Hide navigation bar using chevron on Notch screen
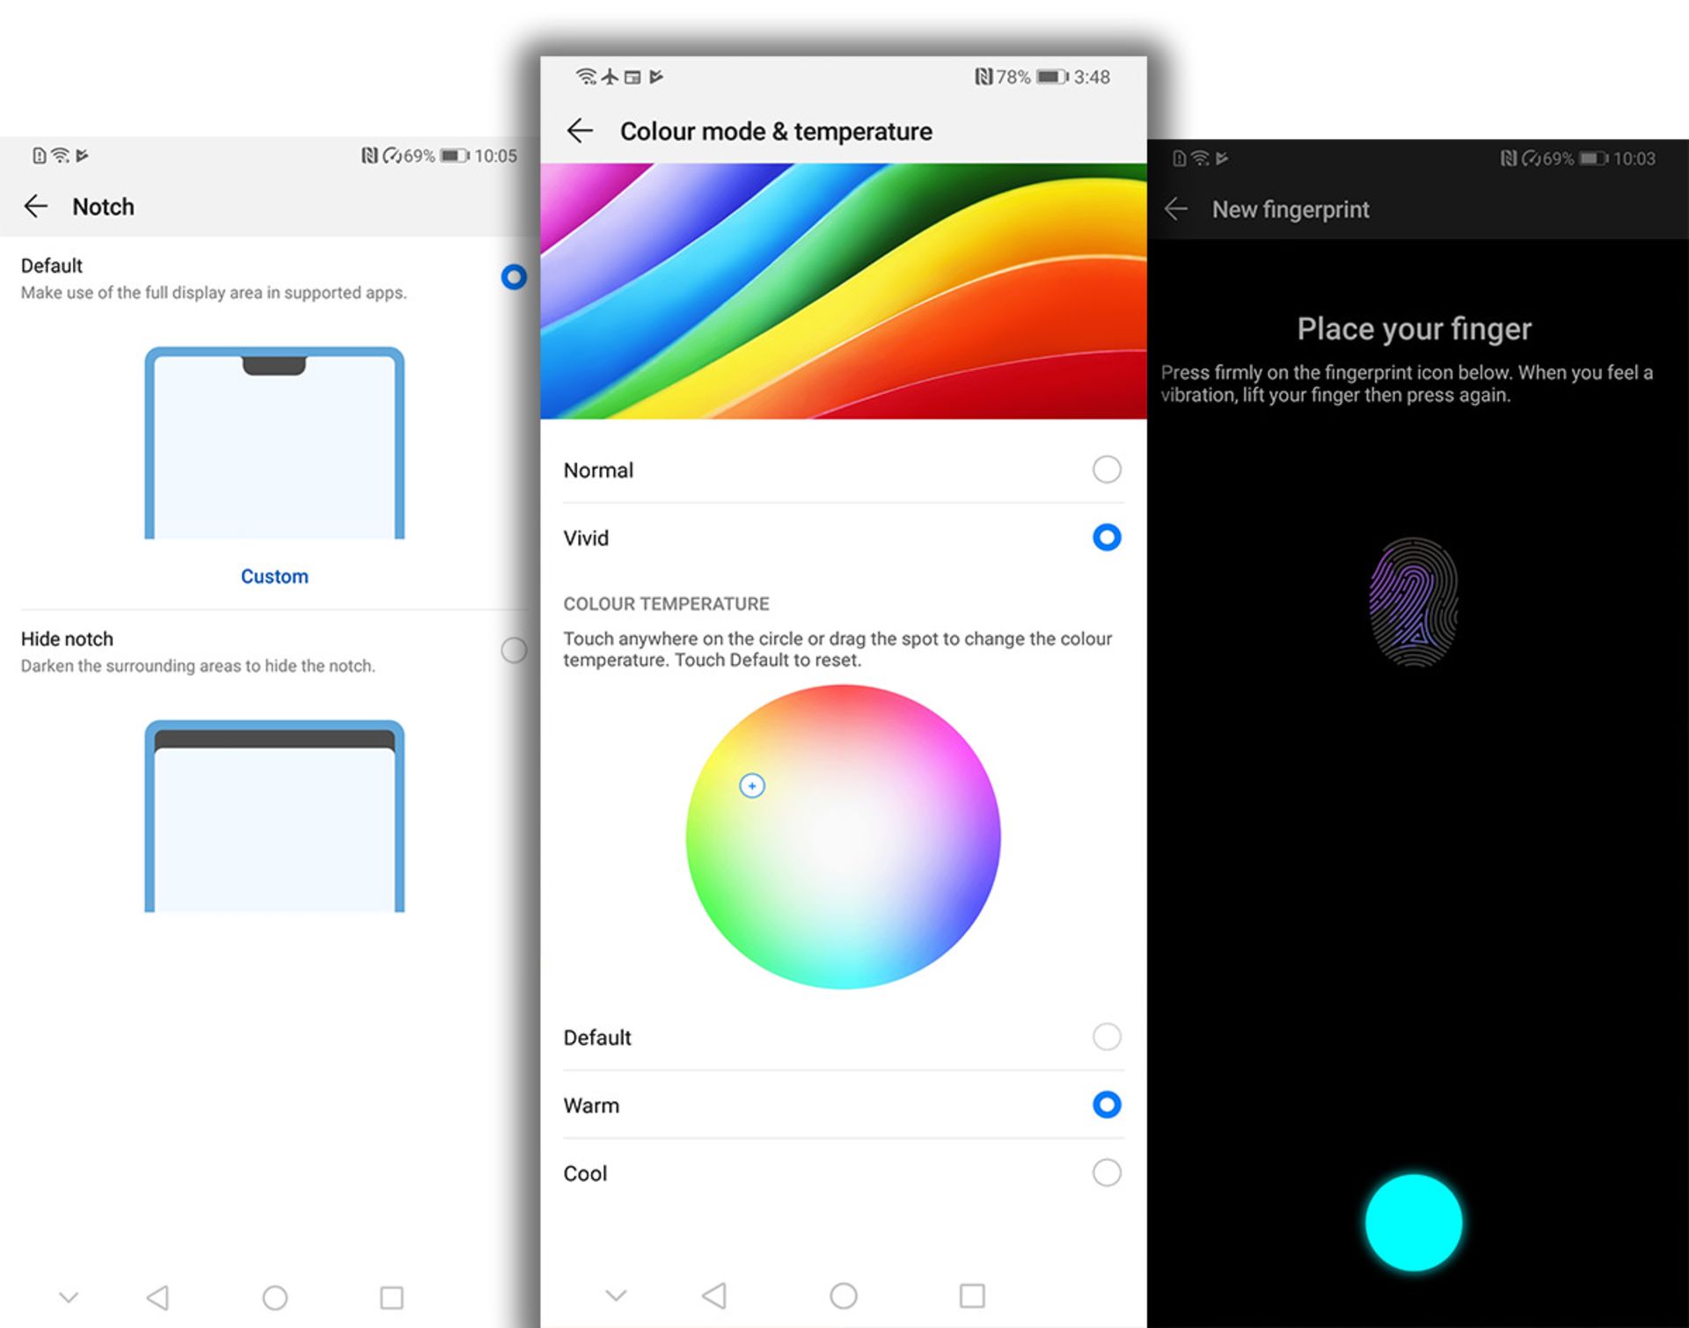 pos(69,1297)
